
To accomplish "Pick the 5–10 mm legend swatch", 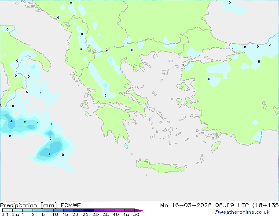I will coord(48,210).
